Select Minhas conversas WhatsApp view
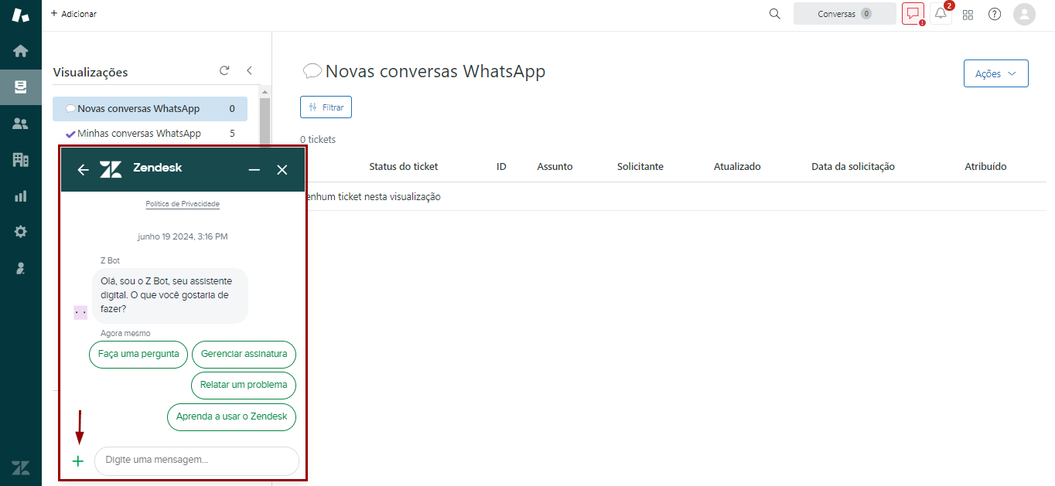This screenshot has height=486, width=1055. pyautogui.click(x=138, y=134)
